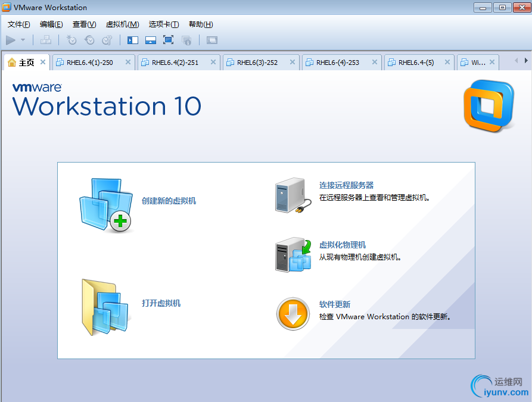This screenshot has height=402, width=532.
Task: Click the virtualize physical machine icon
Action: (x=293, y=255)
